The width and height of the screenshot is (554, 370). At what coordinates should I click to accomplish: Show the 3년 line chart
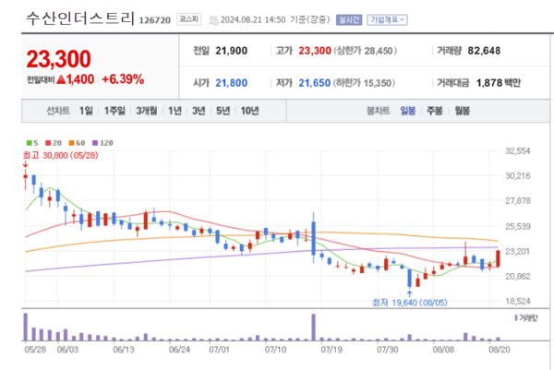coord(199,111)
